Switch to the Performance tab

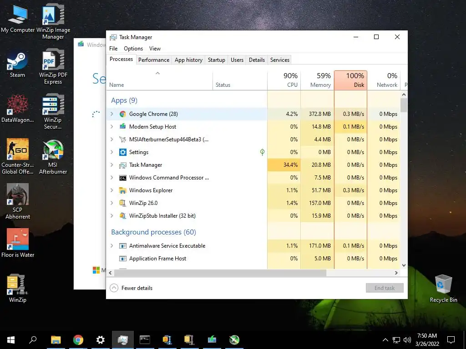click(x=154, y=60)
